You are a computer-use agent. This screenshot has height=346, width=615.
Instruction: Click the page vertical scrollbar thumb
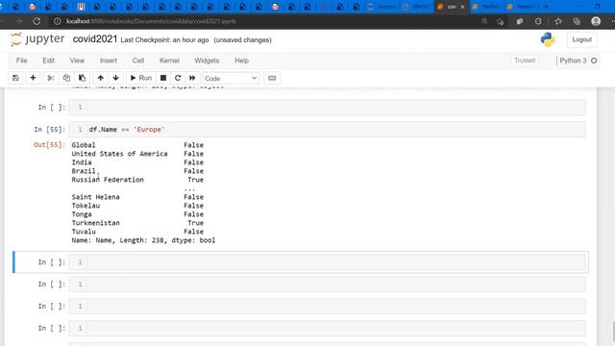[613, 333]
